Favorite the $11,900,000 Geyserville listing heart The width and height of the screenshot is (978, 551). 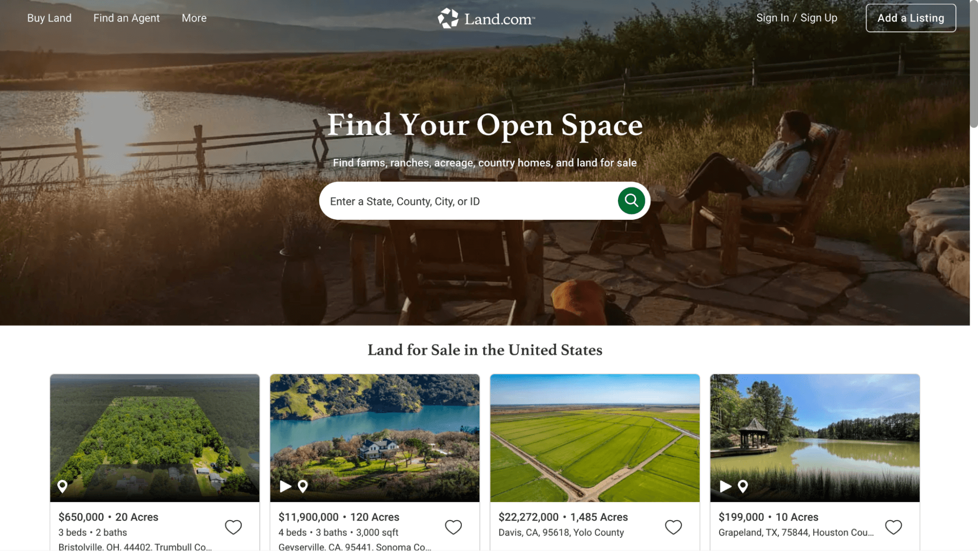[x=454, y=527]
